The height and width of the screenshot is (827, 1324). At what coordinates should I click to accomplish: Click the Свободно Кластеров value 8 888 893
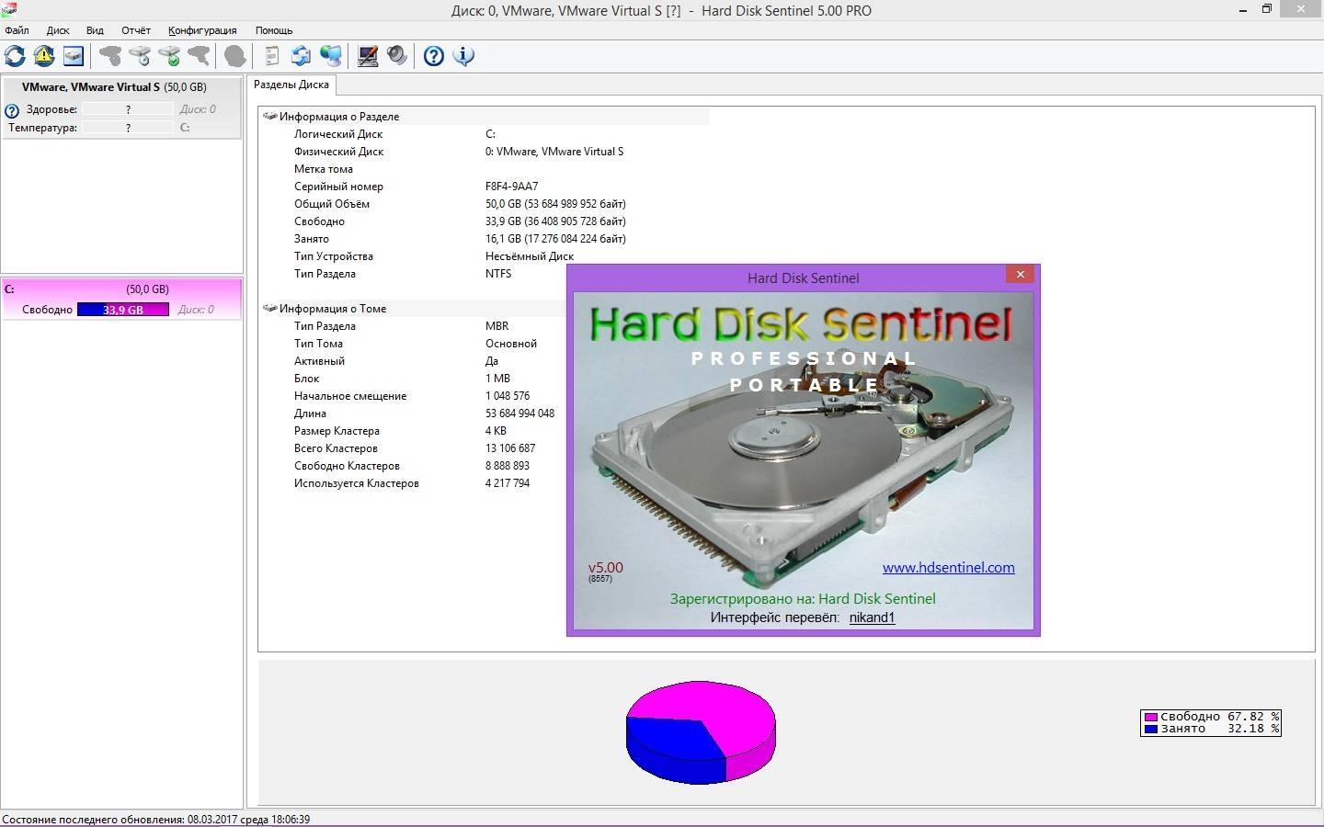508,466
